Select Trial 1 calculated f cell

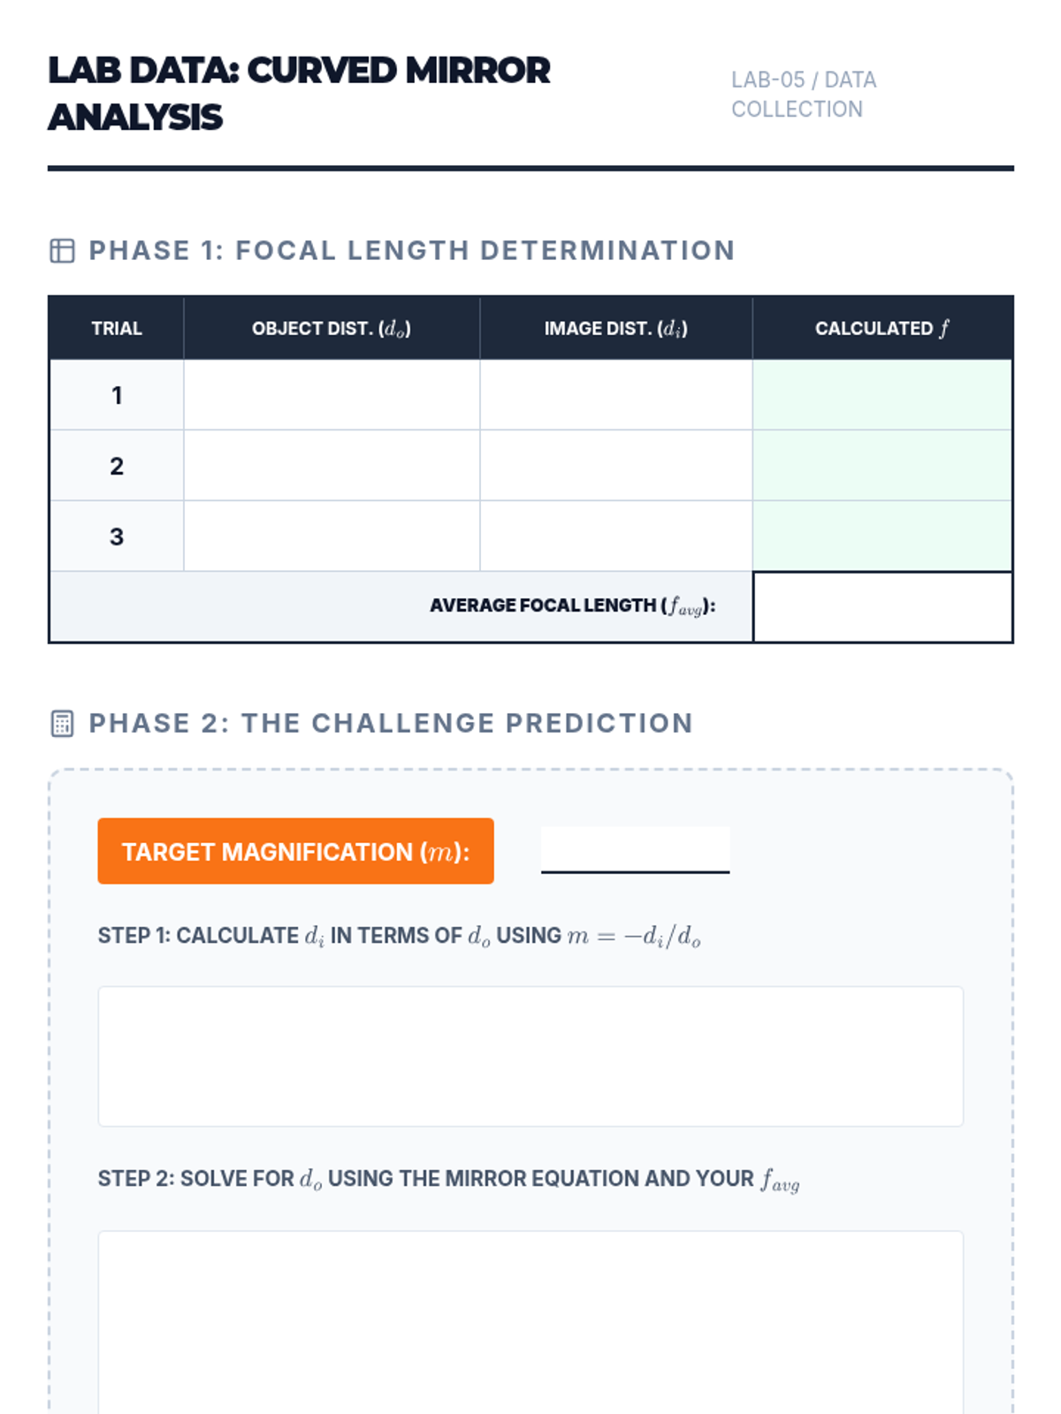click(x=882, y=395)
